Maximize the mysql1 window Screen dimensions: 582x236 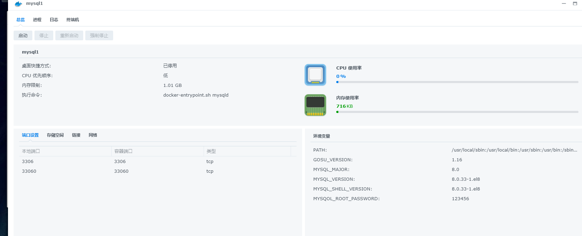[575, 3]
